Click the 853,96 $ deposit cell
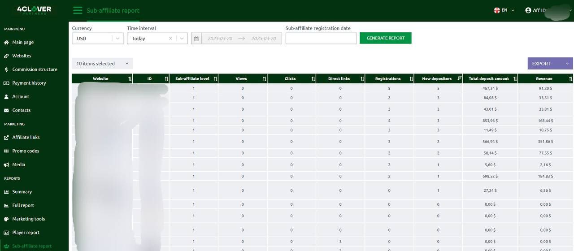Image resolution: width=574 pixels, height=251 pixels. (x=490, y=121)
